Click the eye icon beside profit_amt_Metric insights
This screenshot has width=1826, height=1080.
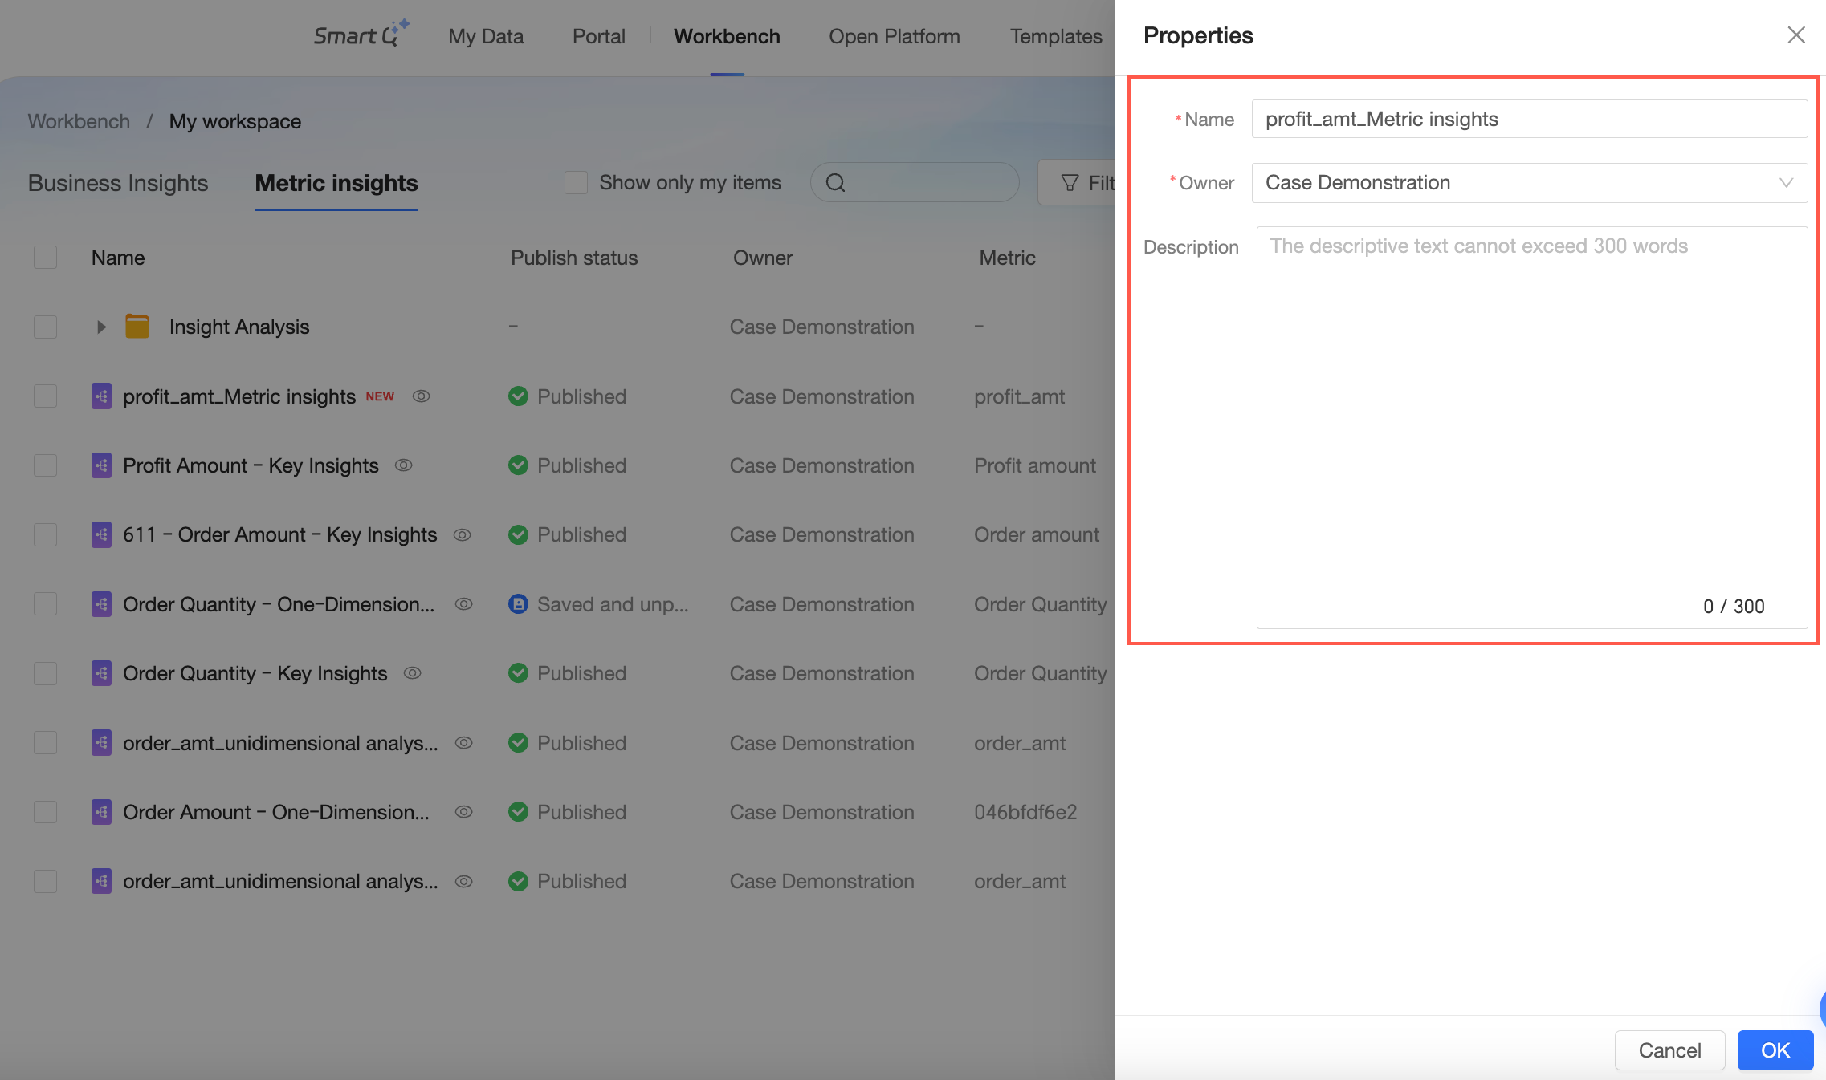(422, 396)
